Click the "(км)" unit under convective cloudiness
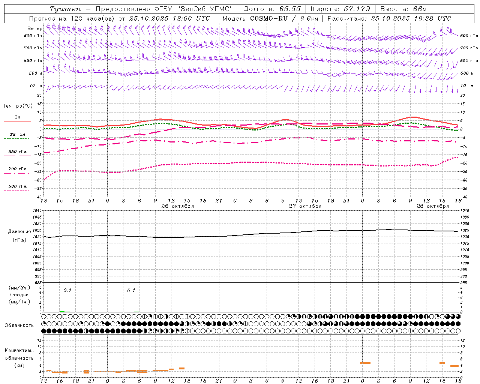Screen dimensions: 480x384 [19, 365]
